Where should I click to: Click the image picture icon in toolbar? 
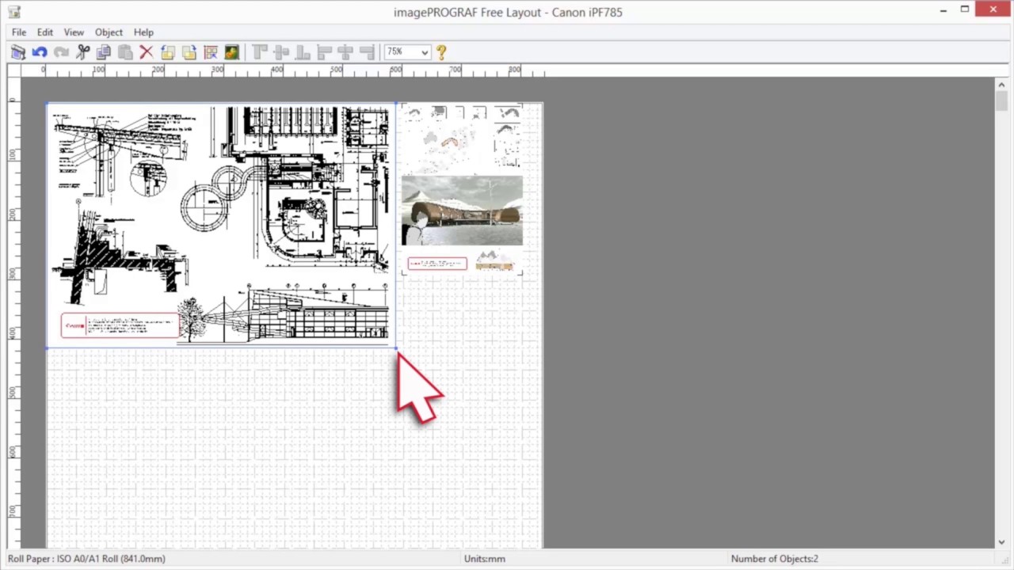point(232,52)
